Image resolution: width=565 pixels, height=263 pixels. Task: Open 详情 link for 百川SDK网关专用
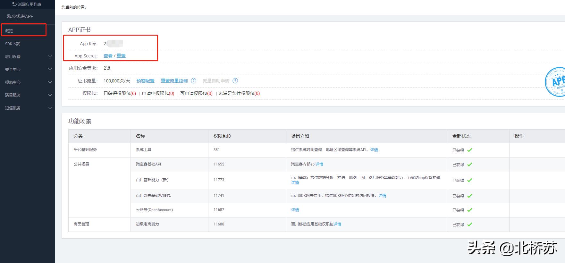coord(382,196)
